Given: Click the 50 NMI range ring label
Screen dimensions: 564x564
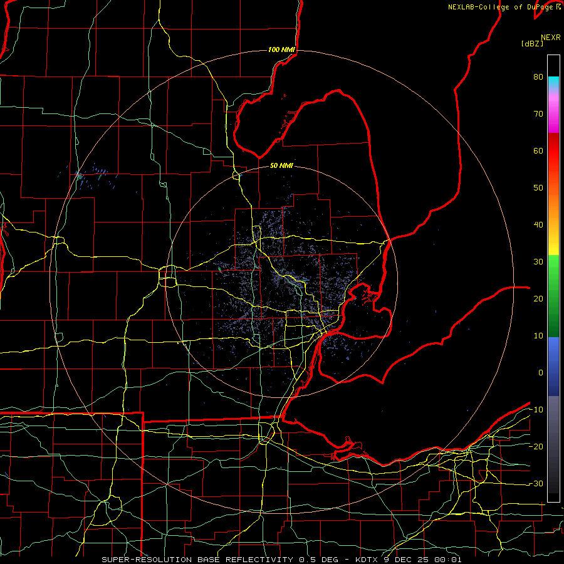Looking at the screenshot, I should coord(281,165).
